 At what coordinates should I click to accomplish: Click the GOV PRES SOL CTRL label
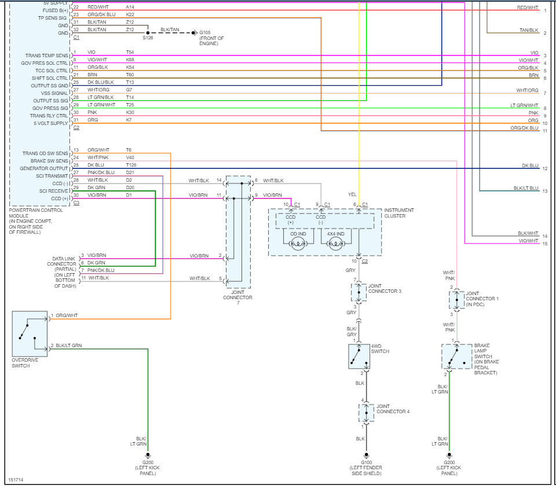pos(45,63)
